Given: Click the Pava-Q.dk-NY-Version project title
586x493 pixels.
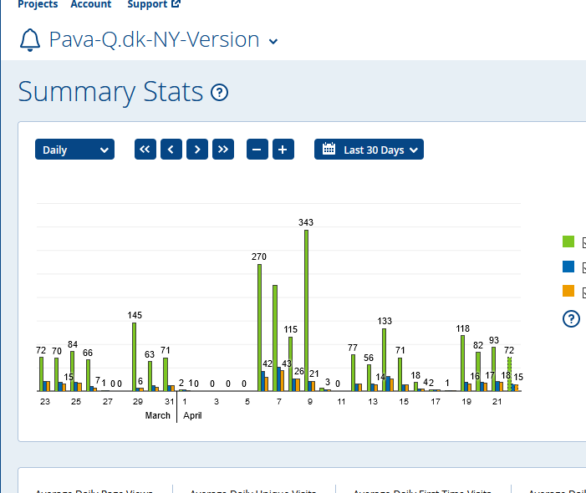Looking at the screenshot, I should 155,39.
